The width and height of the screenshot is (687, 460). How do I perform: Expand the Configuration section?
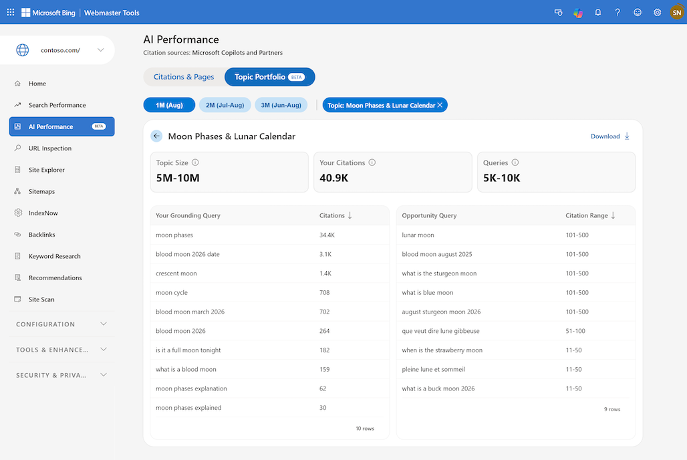coord(61,324)
